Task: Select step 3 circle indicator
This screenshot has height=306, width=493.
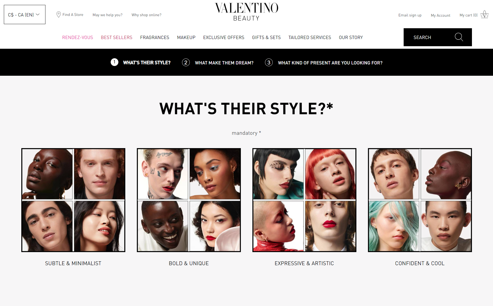Action: (x=269, y=62)
